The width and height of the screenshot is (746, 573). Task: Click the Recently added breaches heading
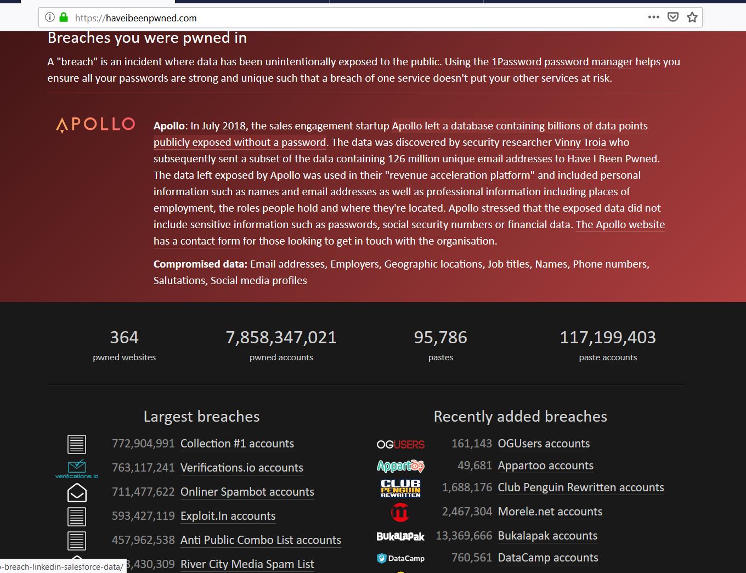pyautogui.click(x=521, y=417)
